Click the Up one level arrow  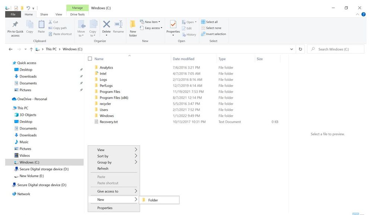pyautogui.click(x=31, y=49)
